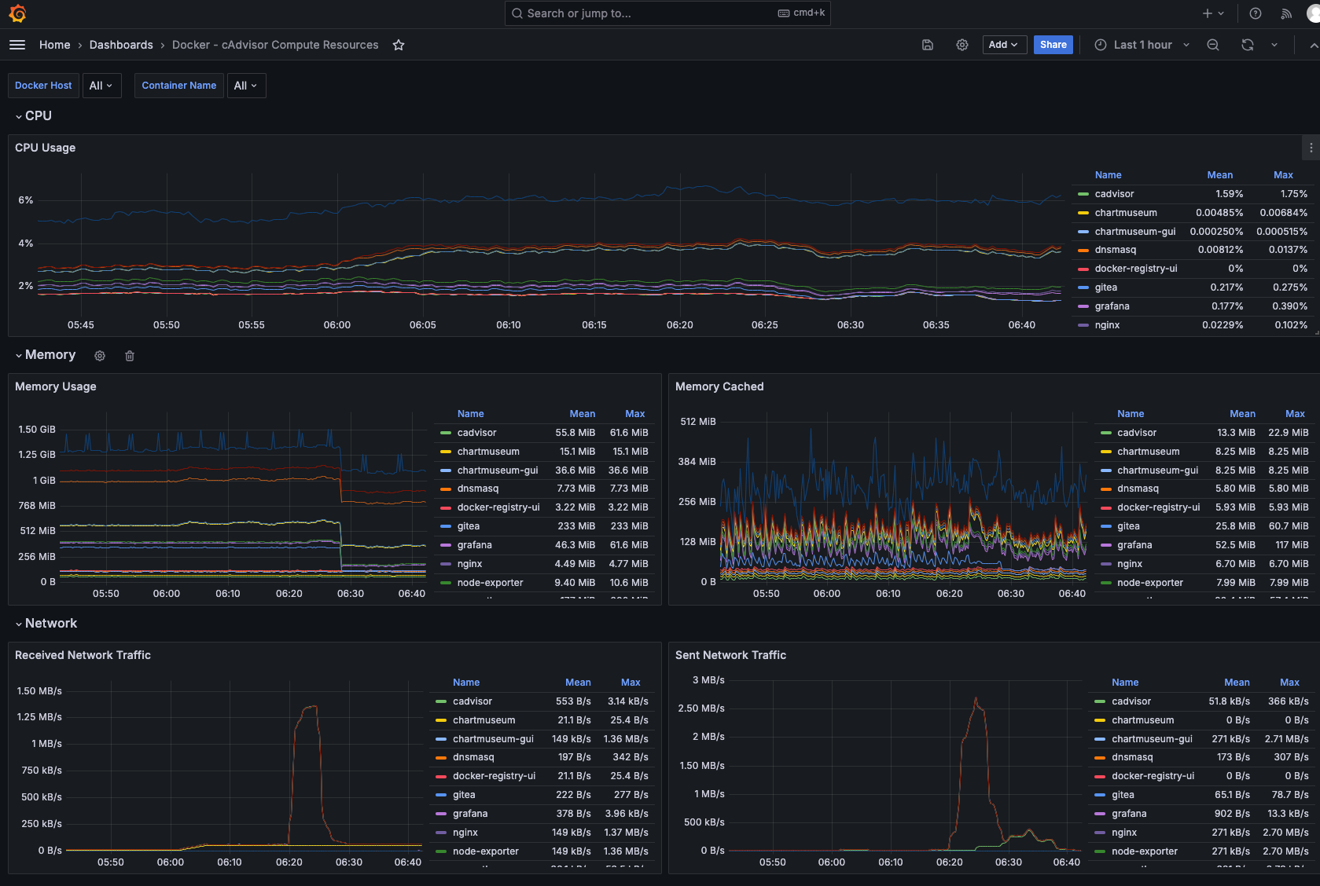Go to Dashboards breadcrumb
Viewport: 1320px width, 886px height.
click(x=121, y=45)
